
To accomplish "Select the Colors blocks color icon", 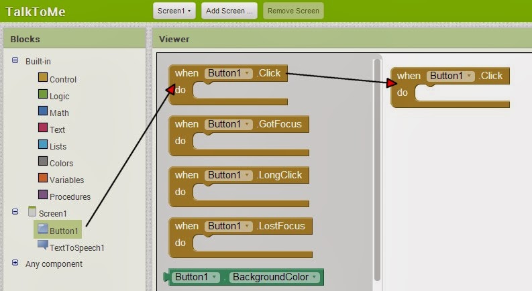I will tap(43, 161).
